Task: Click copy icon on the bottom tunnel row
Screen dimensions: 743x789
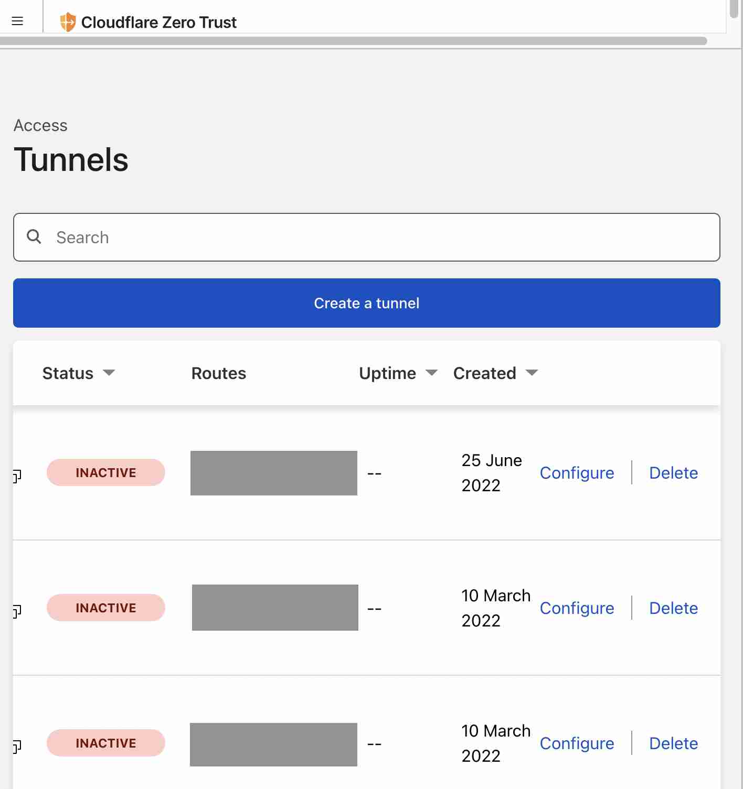Action: point(17,746)
